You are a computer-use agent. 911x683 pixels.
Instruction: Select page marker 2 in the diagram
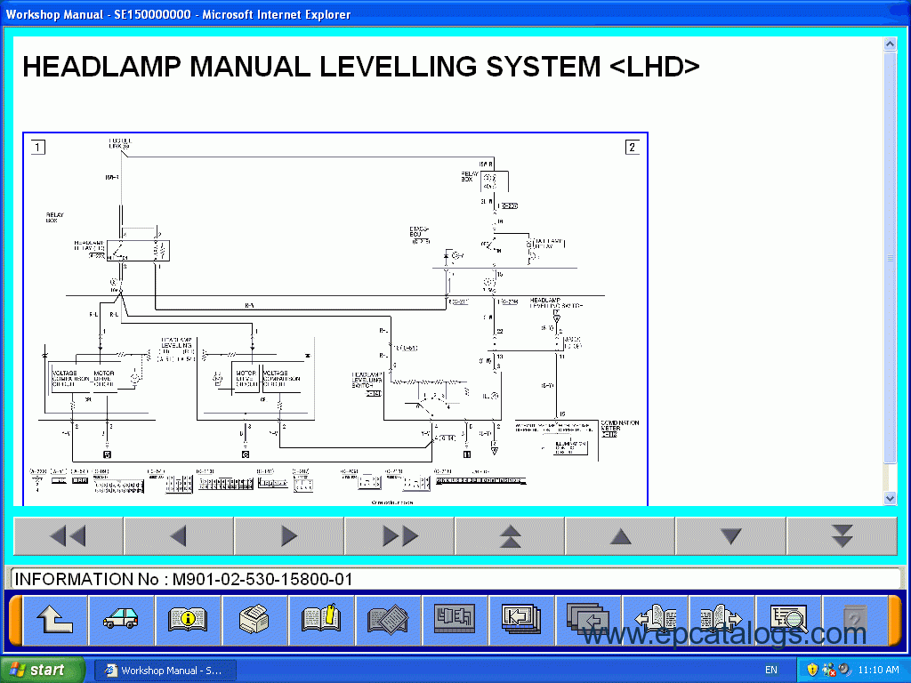point(633,147)
